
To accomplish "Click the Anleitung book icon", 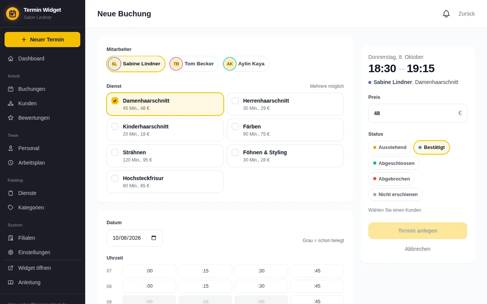I will 11,282.
